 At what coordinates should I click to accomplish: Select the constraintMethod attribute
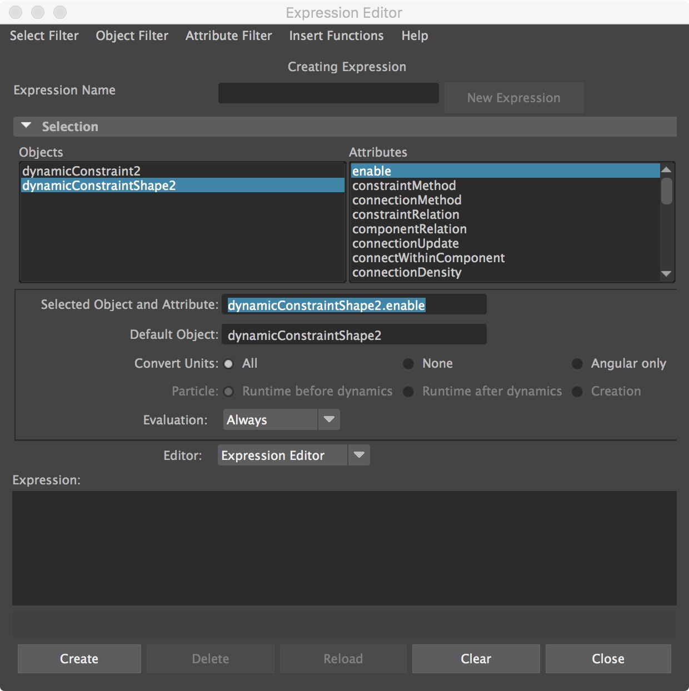(x=404, y=186)
